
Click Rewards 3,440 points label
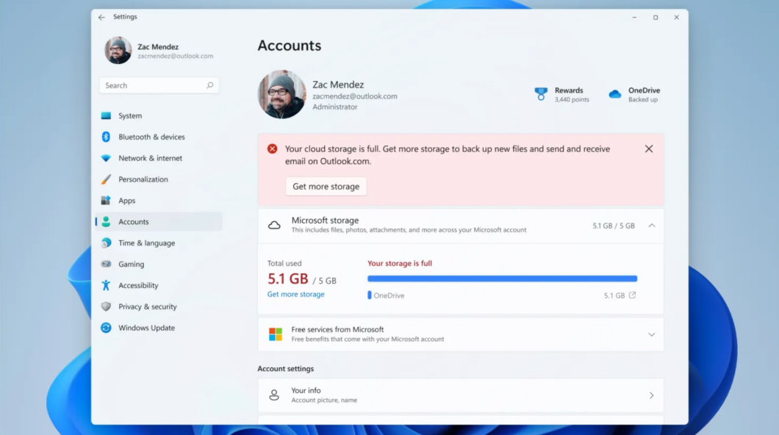[572, 94]
